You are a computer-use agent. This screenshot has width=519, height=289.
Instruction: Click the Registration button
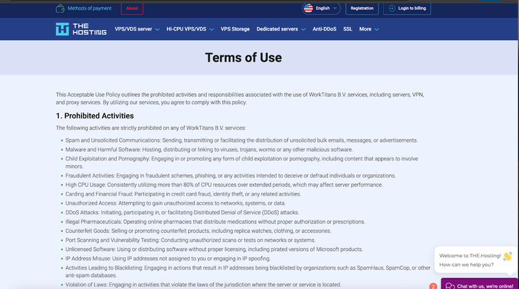pyautogui.click(x=362, y=8)
